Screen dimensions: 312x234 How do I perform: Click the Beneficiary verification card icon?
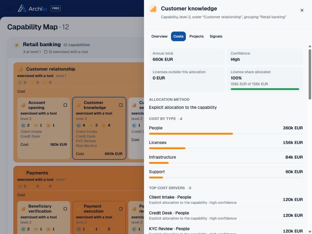[23, 209]
